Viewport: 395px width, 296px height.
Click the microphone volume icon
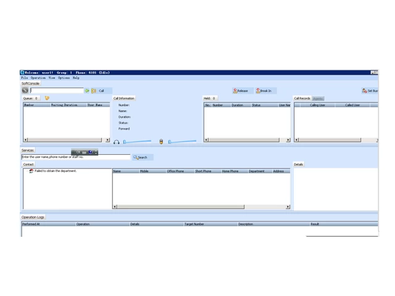point(161,142)
